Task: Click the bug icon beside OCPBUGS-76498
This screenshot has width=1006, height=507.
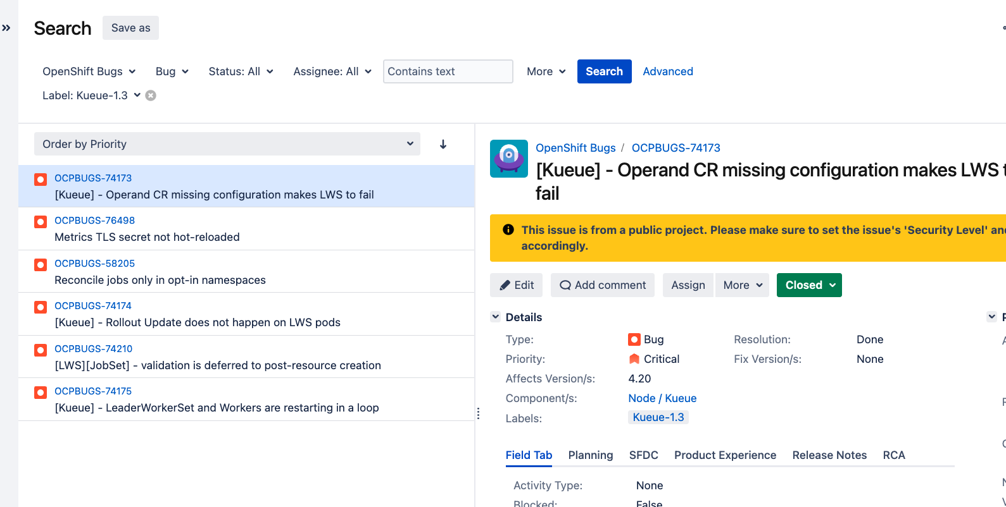Action: click(x=41, y=222)
